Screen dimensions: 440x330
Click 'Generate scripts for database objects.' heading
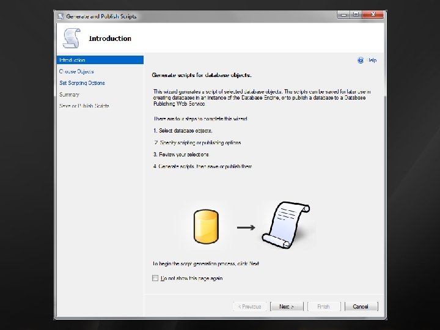(202, 75)
